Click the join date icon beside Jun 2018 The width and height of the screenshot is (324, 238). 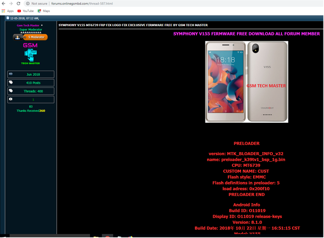[x=11, y=74]
